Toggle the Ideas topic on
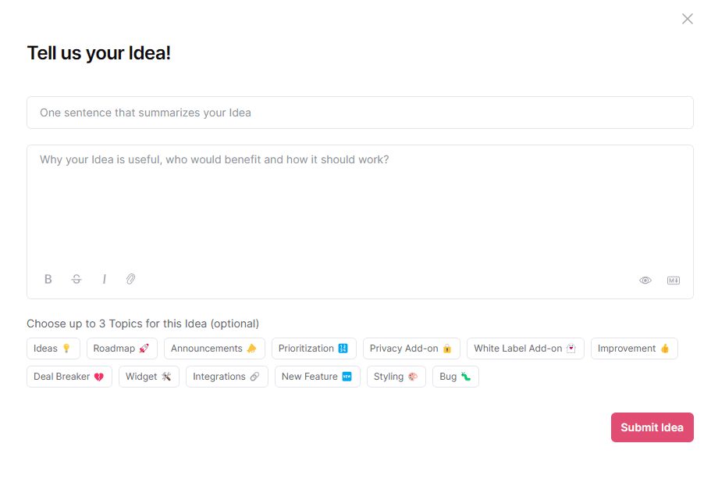 click(x=53, y=348)
